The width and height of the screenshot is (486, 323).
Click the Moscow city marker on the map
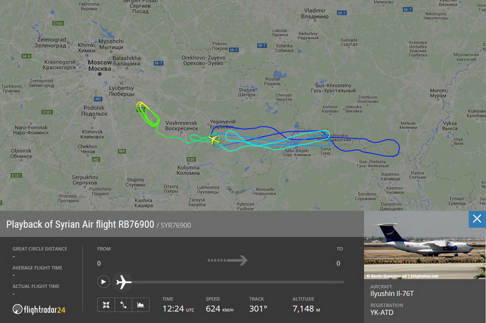point(100,74)
